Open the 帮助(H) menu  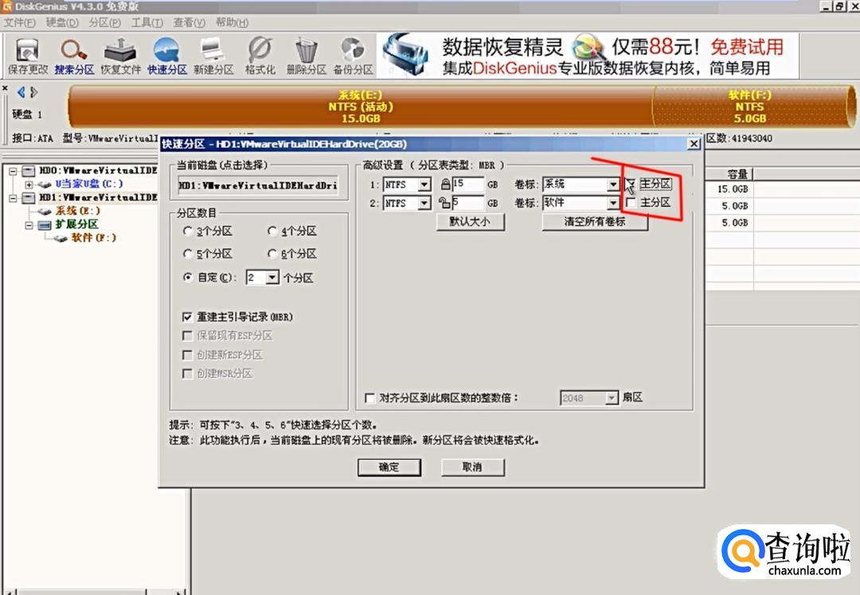[x=232, y=22]
